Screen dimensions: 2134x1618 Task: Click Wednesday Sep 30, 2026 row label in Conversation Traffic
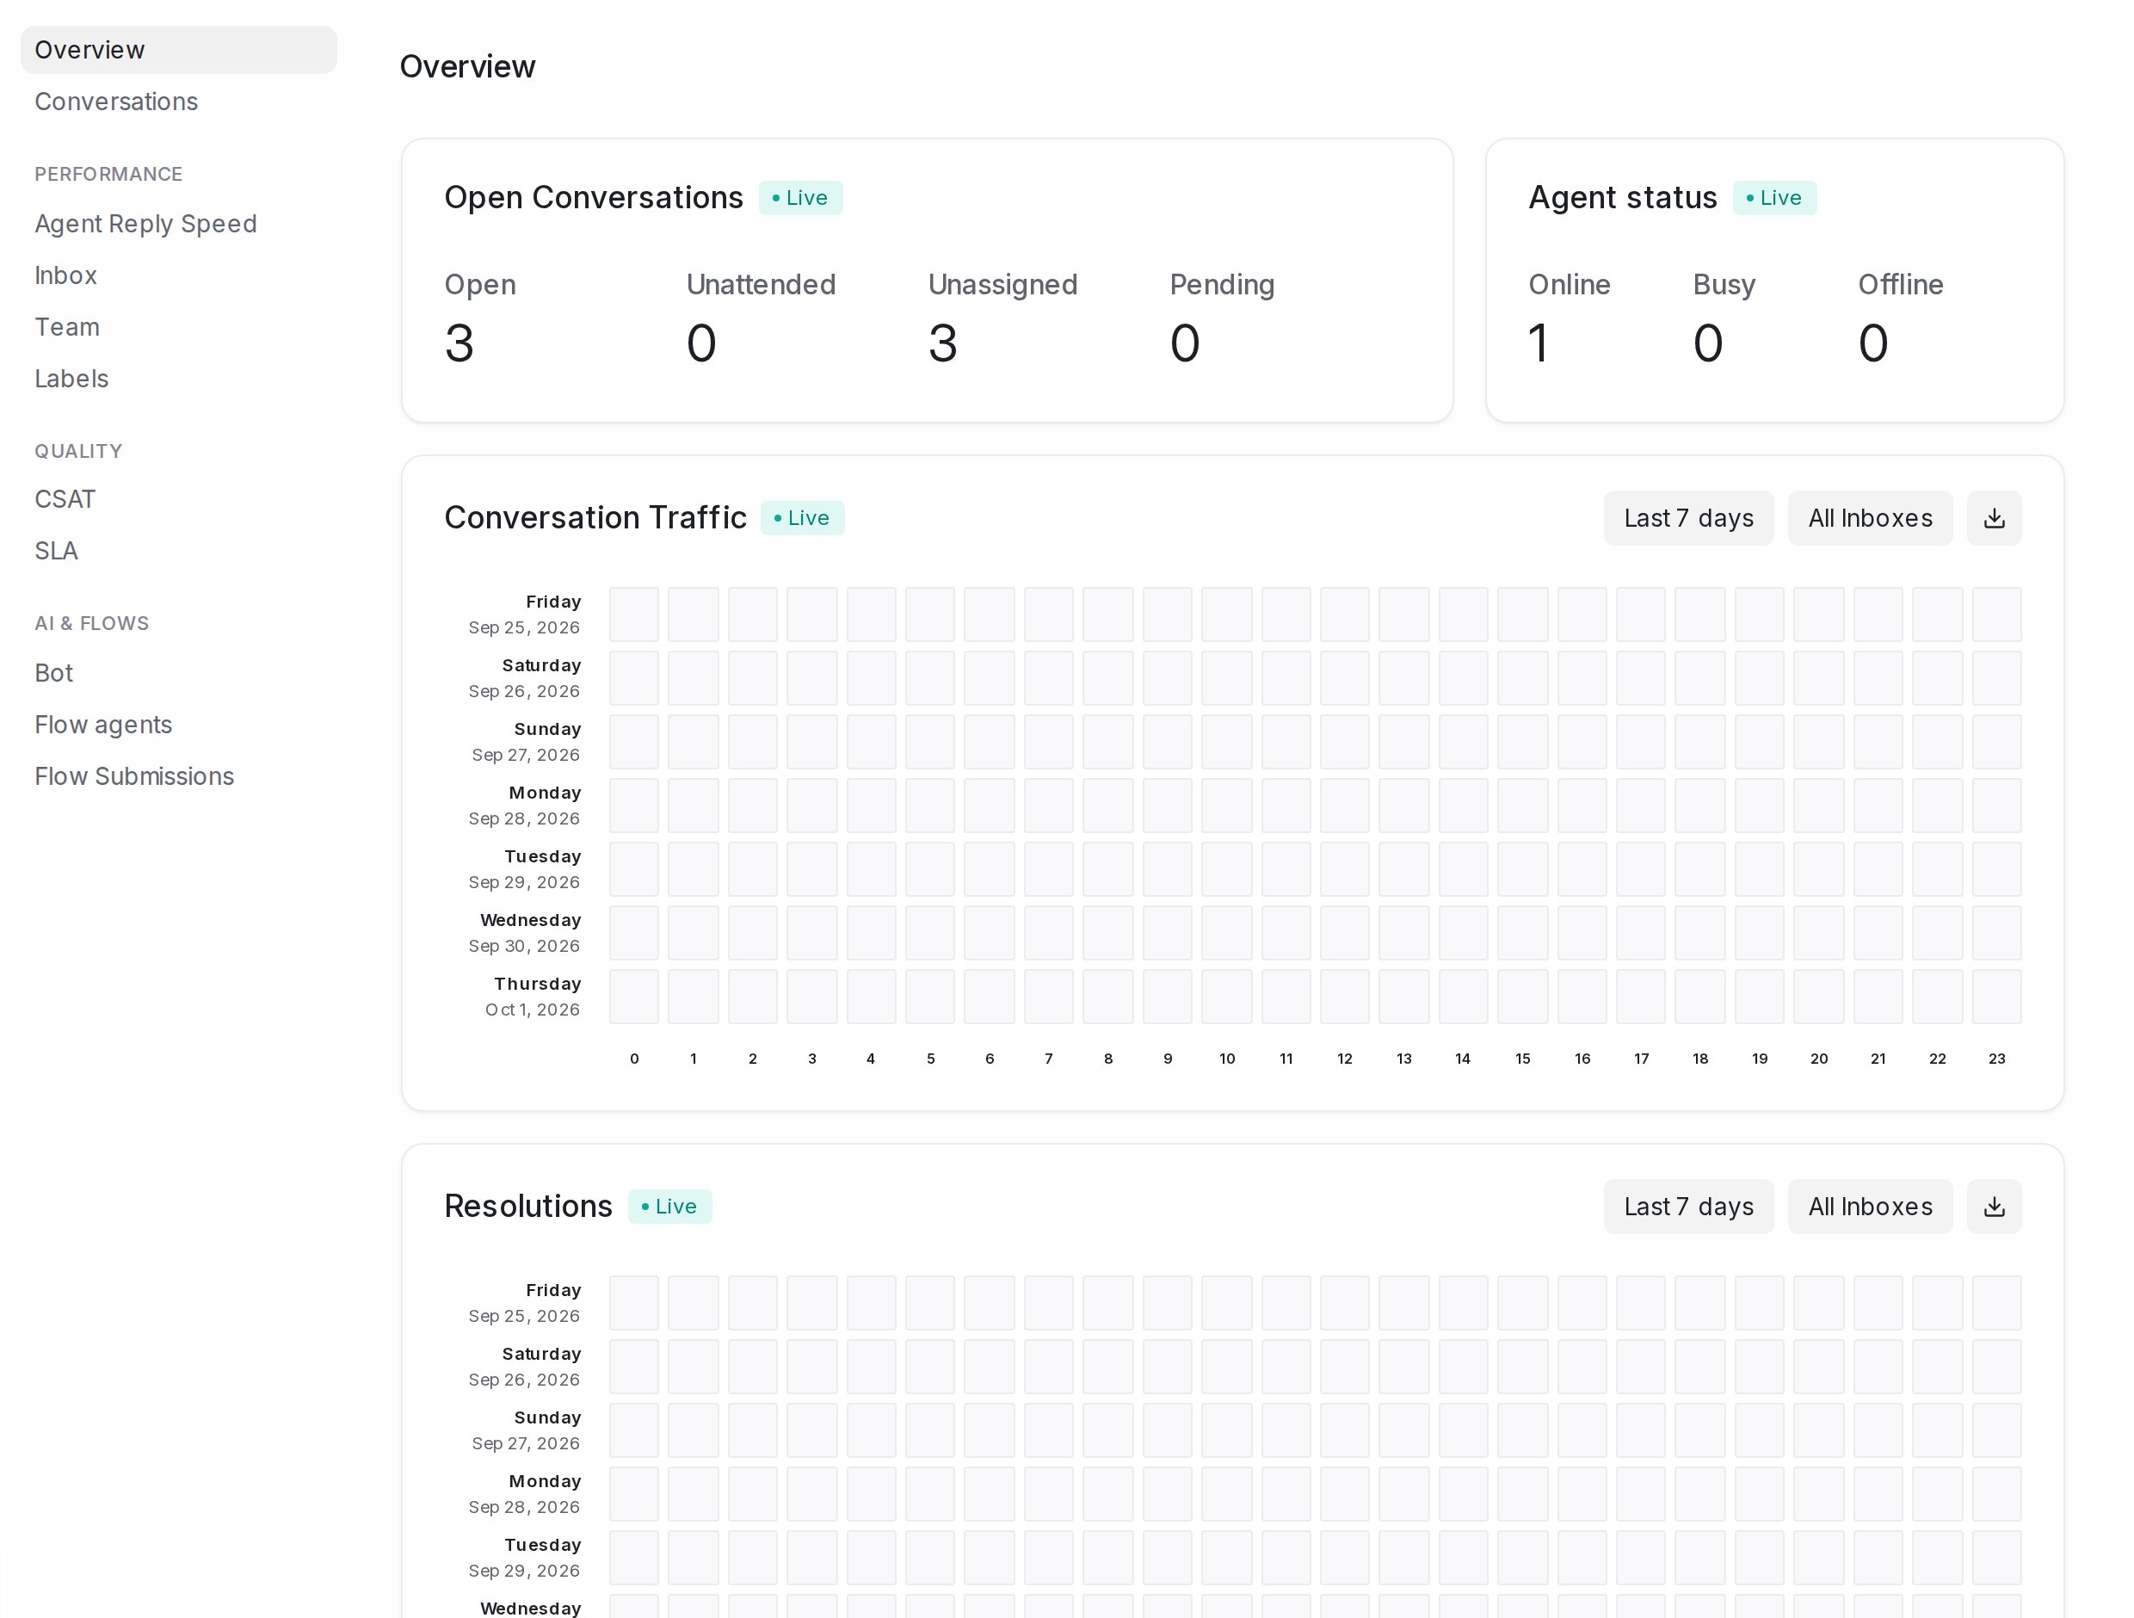(x=525, y=933)
